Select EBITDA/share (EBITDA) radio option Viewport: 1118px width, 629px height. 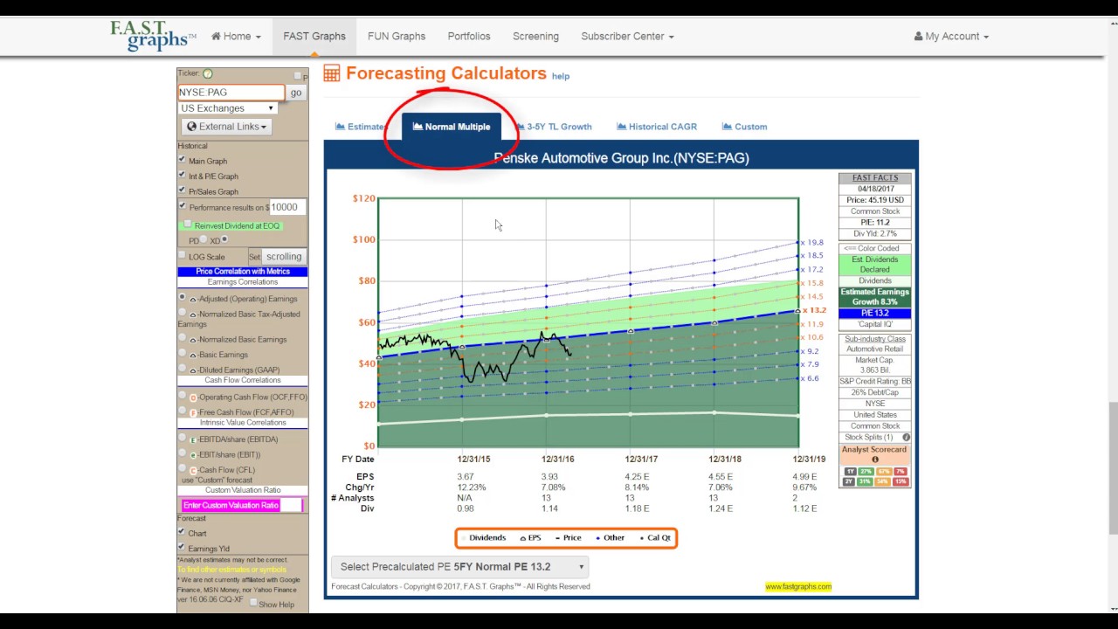182,439
